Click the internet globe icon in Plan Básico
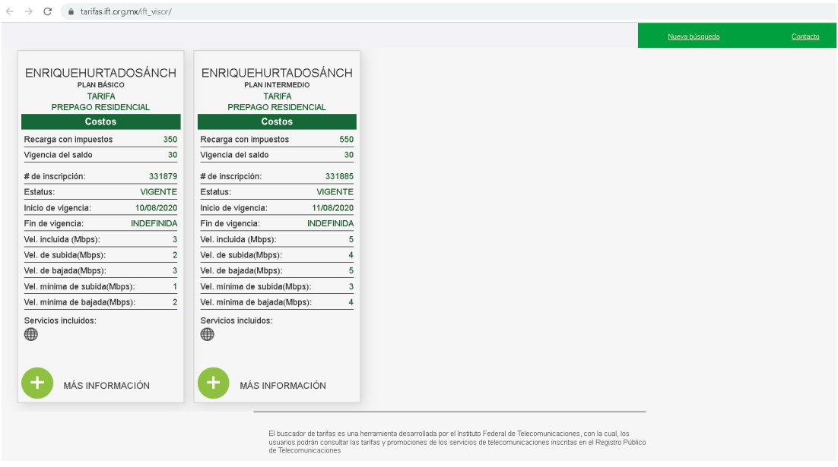 (31, 334)
